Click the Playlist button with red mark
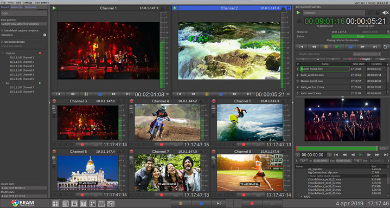The height and width of the screenshot is (208, 390). (366, 59)
